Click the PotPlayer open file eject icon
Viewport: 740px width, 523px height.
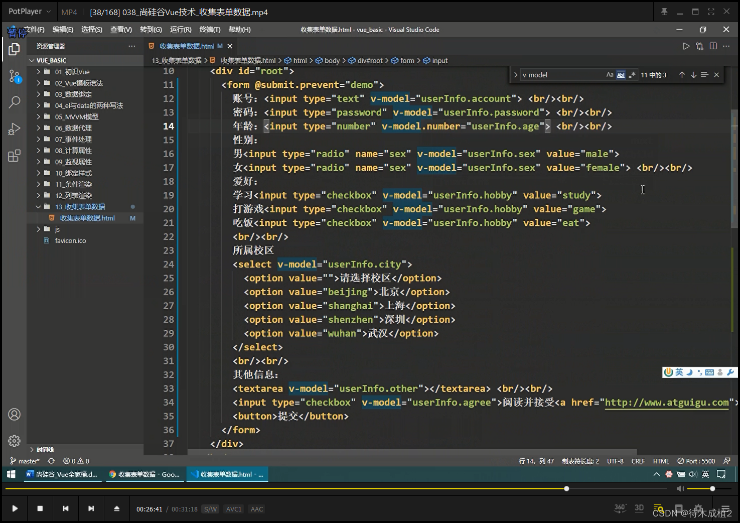[x=116, y=508]
